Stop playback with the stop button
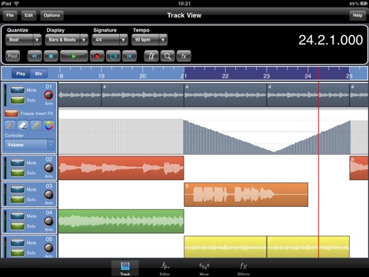Viewport: 369px width, 277px height. tap(51, 56)
